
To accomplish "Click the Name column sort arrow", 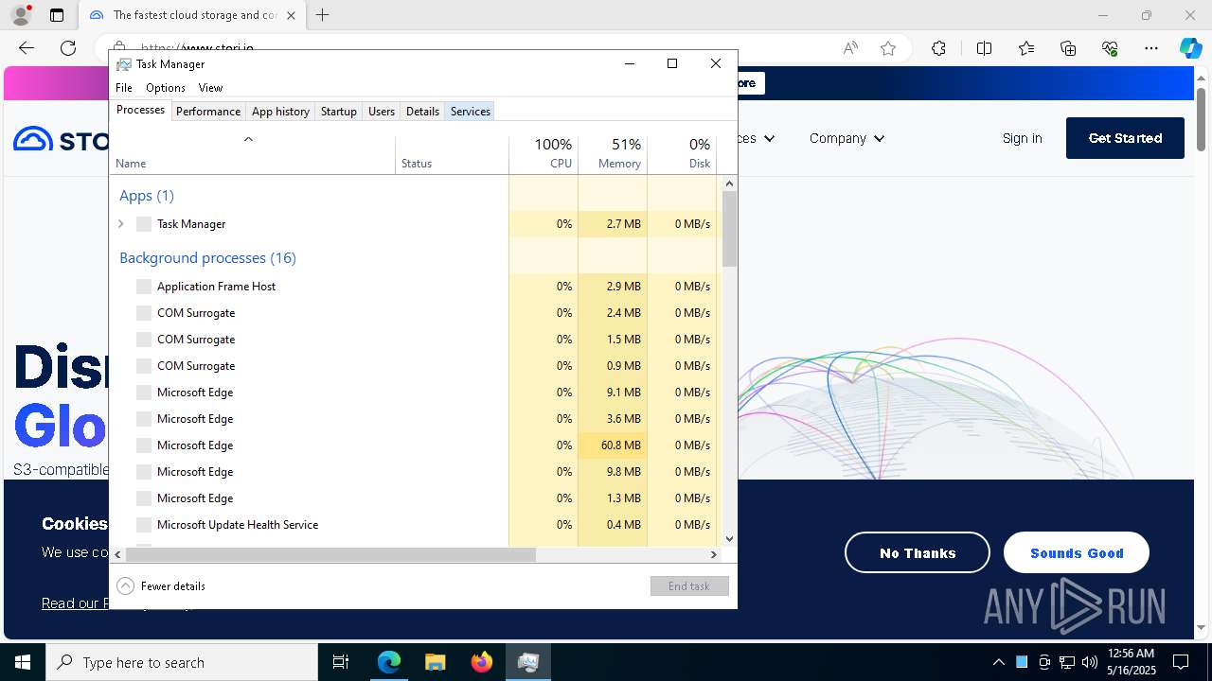I will pyautogui.click(x=248, y=139).
